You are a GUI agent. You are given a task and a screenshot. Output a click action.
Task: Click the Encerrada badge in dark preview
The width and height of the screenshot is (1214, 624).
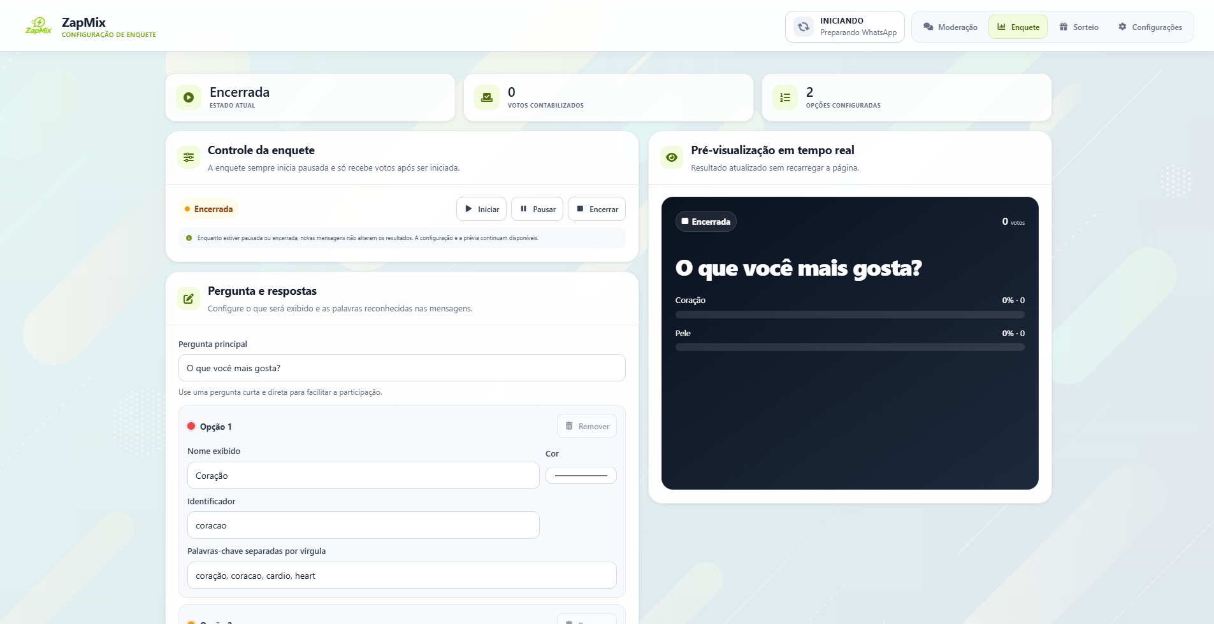tap(706, 222)
